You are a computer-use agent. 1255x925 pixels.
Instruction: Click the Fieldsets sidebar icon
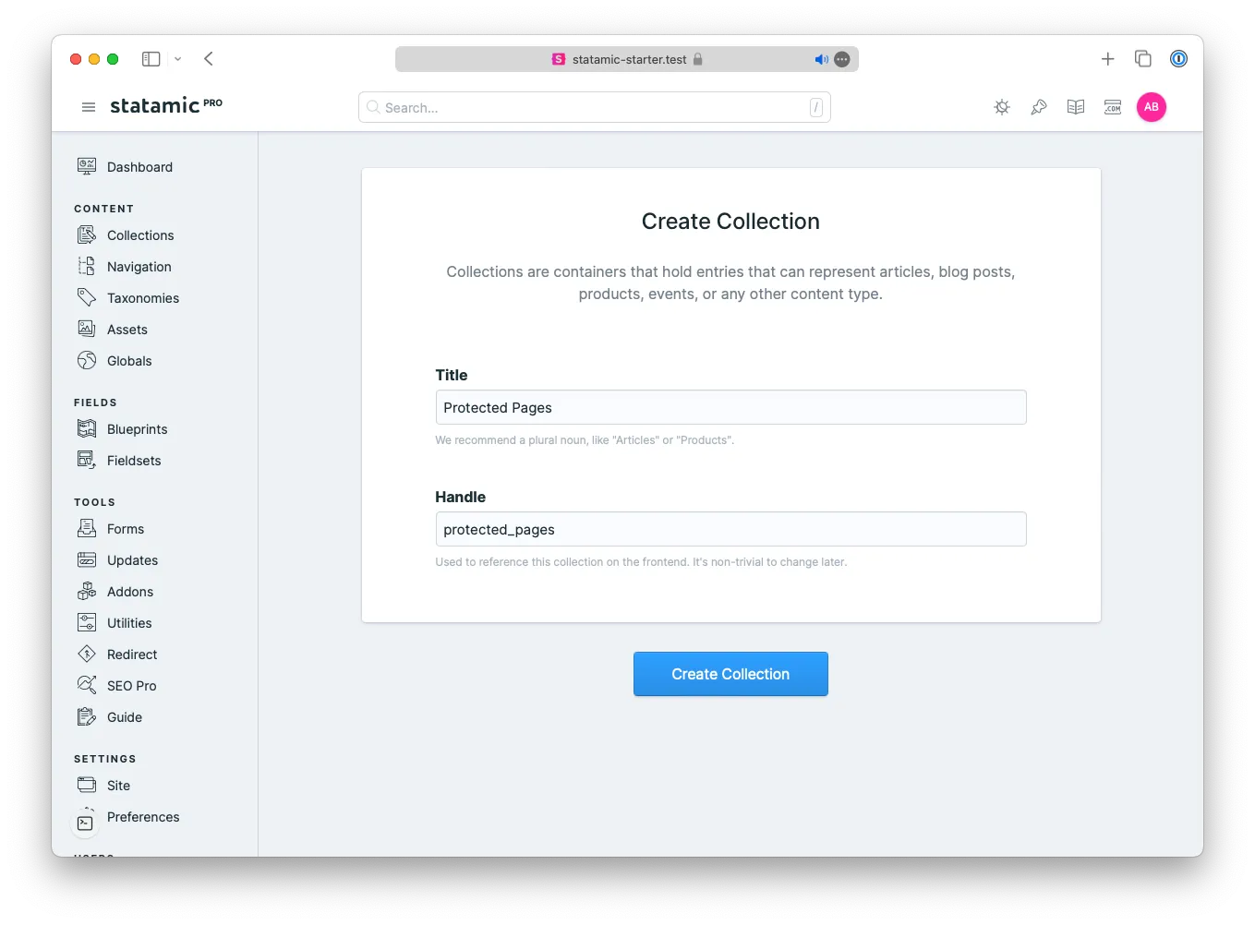[x=87, y=460]
